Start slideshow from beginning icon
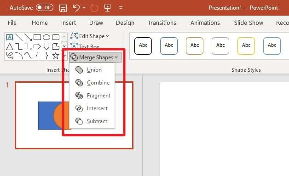 [107, 8]
